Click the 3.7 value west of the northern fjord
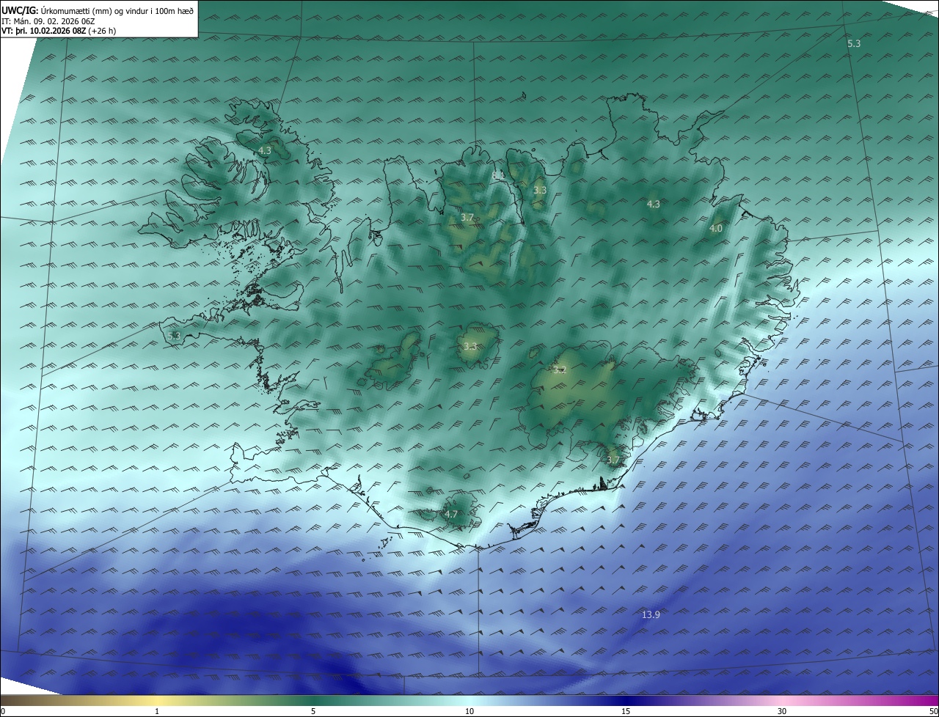Viewport: 939px width, 717px height. 467,218
